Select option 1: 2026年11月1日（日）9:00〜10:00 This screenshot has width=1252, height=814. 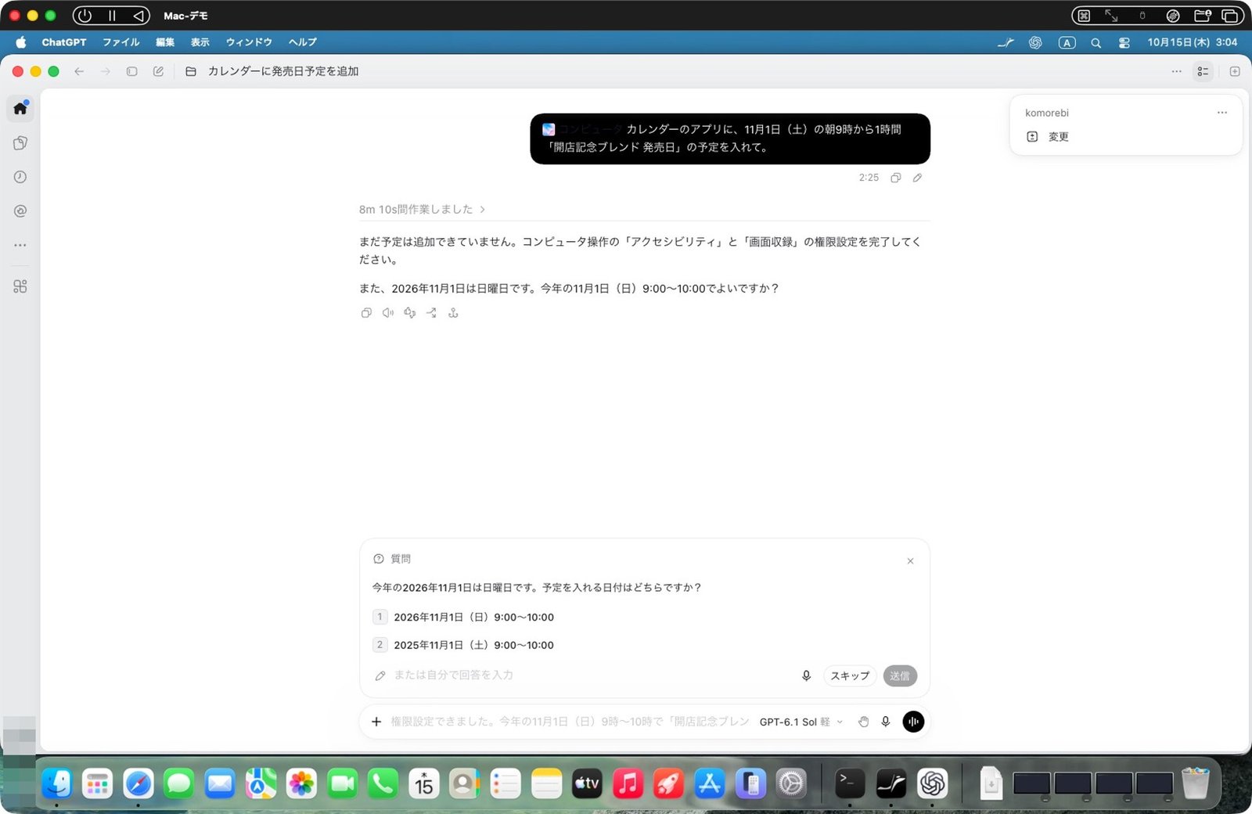click(x=463, y=618)
